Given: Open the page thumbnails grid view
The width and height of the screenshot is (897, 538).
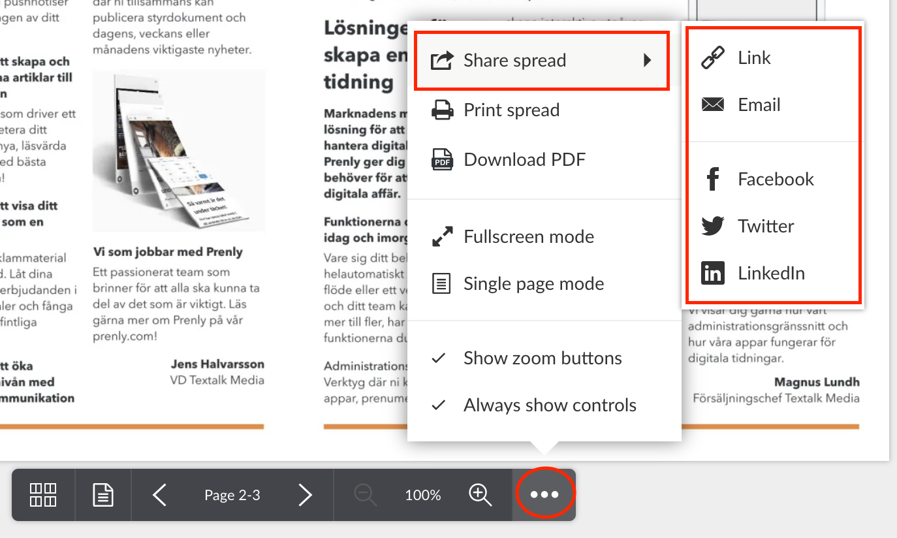Looking at the screenshot, I should [43, 495].
